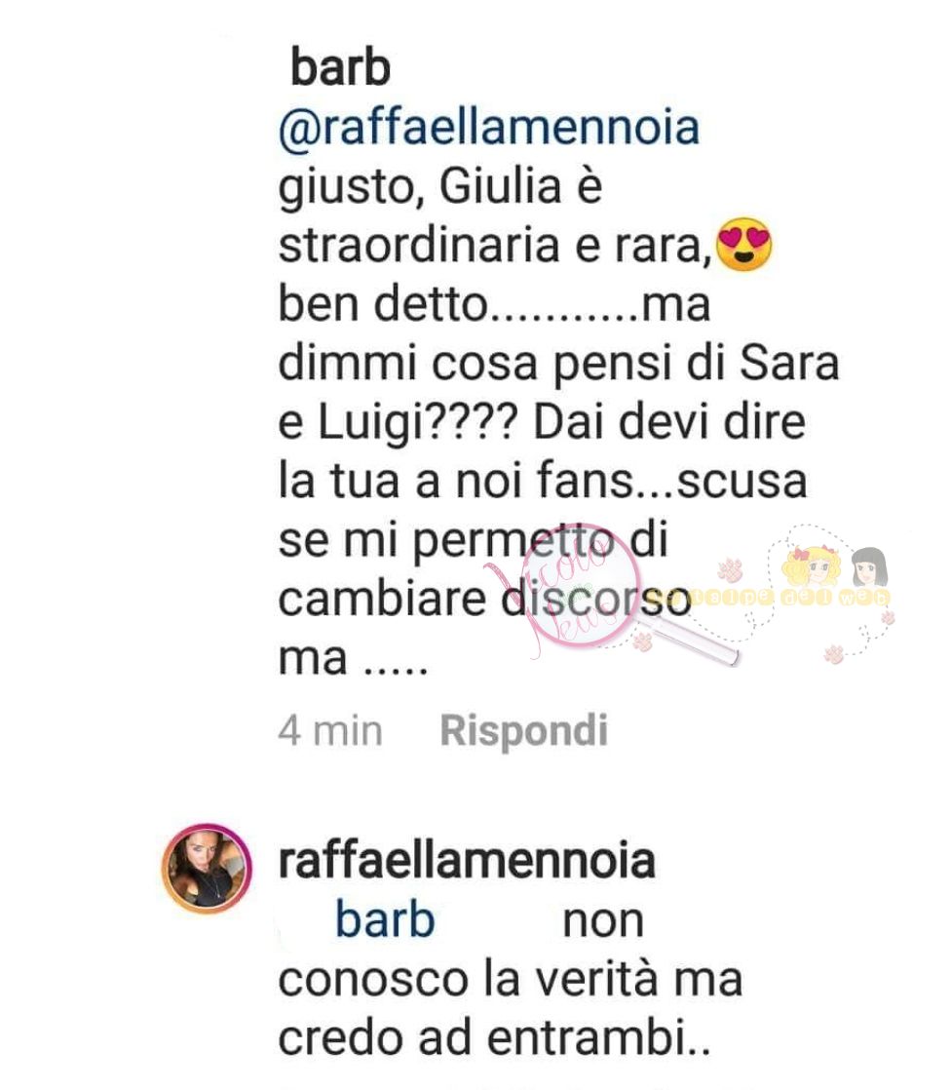Open the @raffaellamennoia mention link
Viewport: 951px width, 1090px height.
click(489, 128)
